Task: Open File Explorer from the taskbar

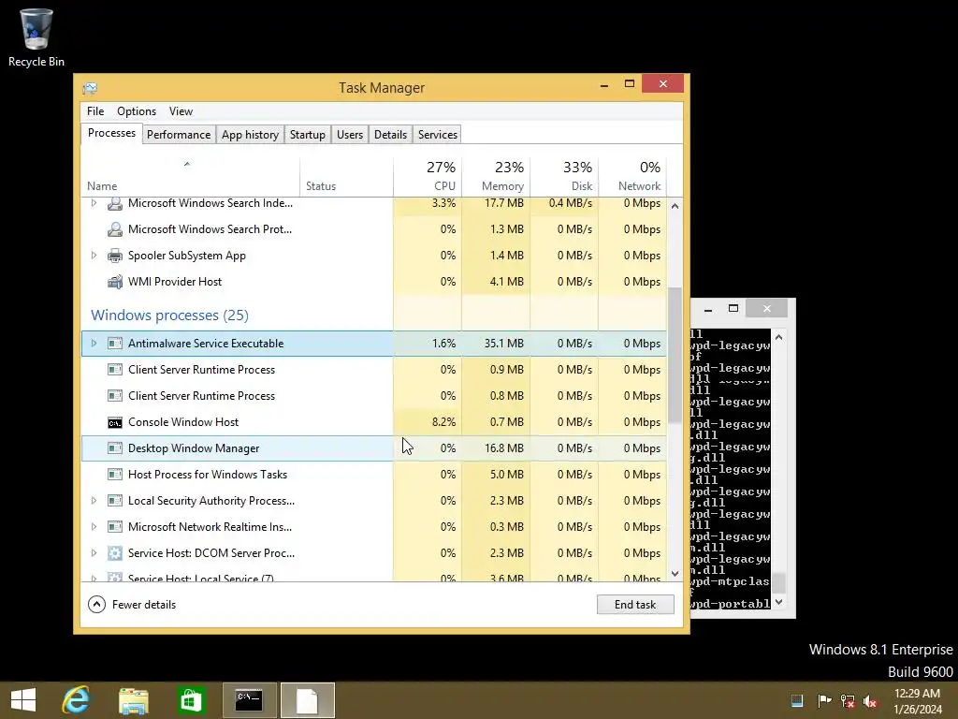Action: coord(134,700)
